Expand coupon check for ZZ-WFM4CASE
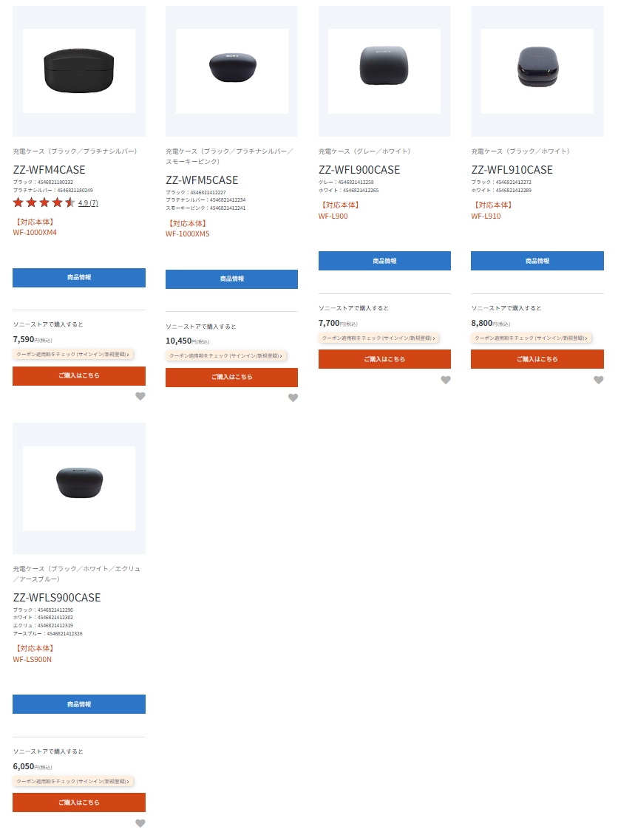 (73, 355)
